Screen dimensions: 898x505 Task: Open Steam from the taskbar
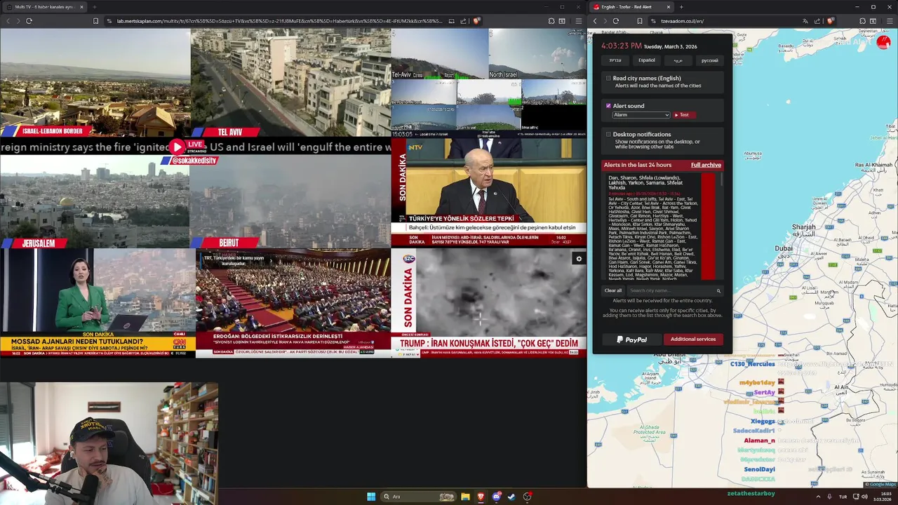(x=511, y=497)
